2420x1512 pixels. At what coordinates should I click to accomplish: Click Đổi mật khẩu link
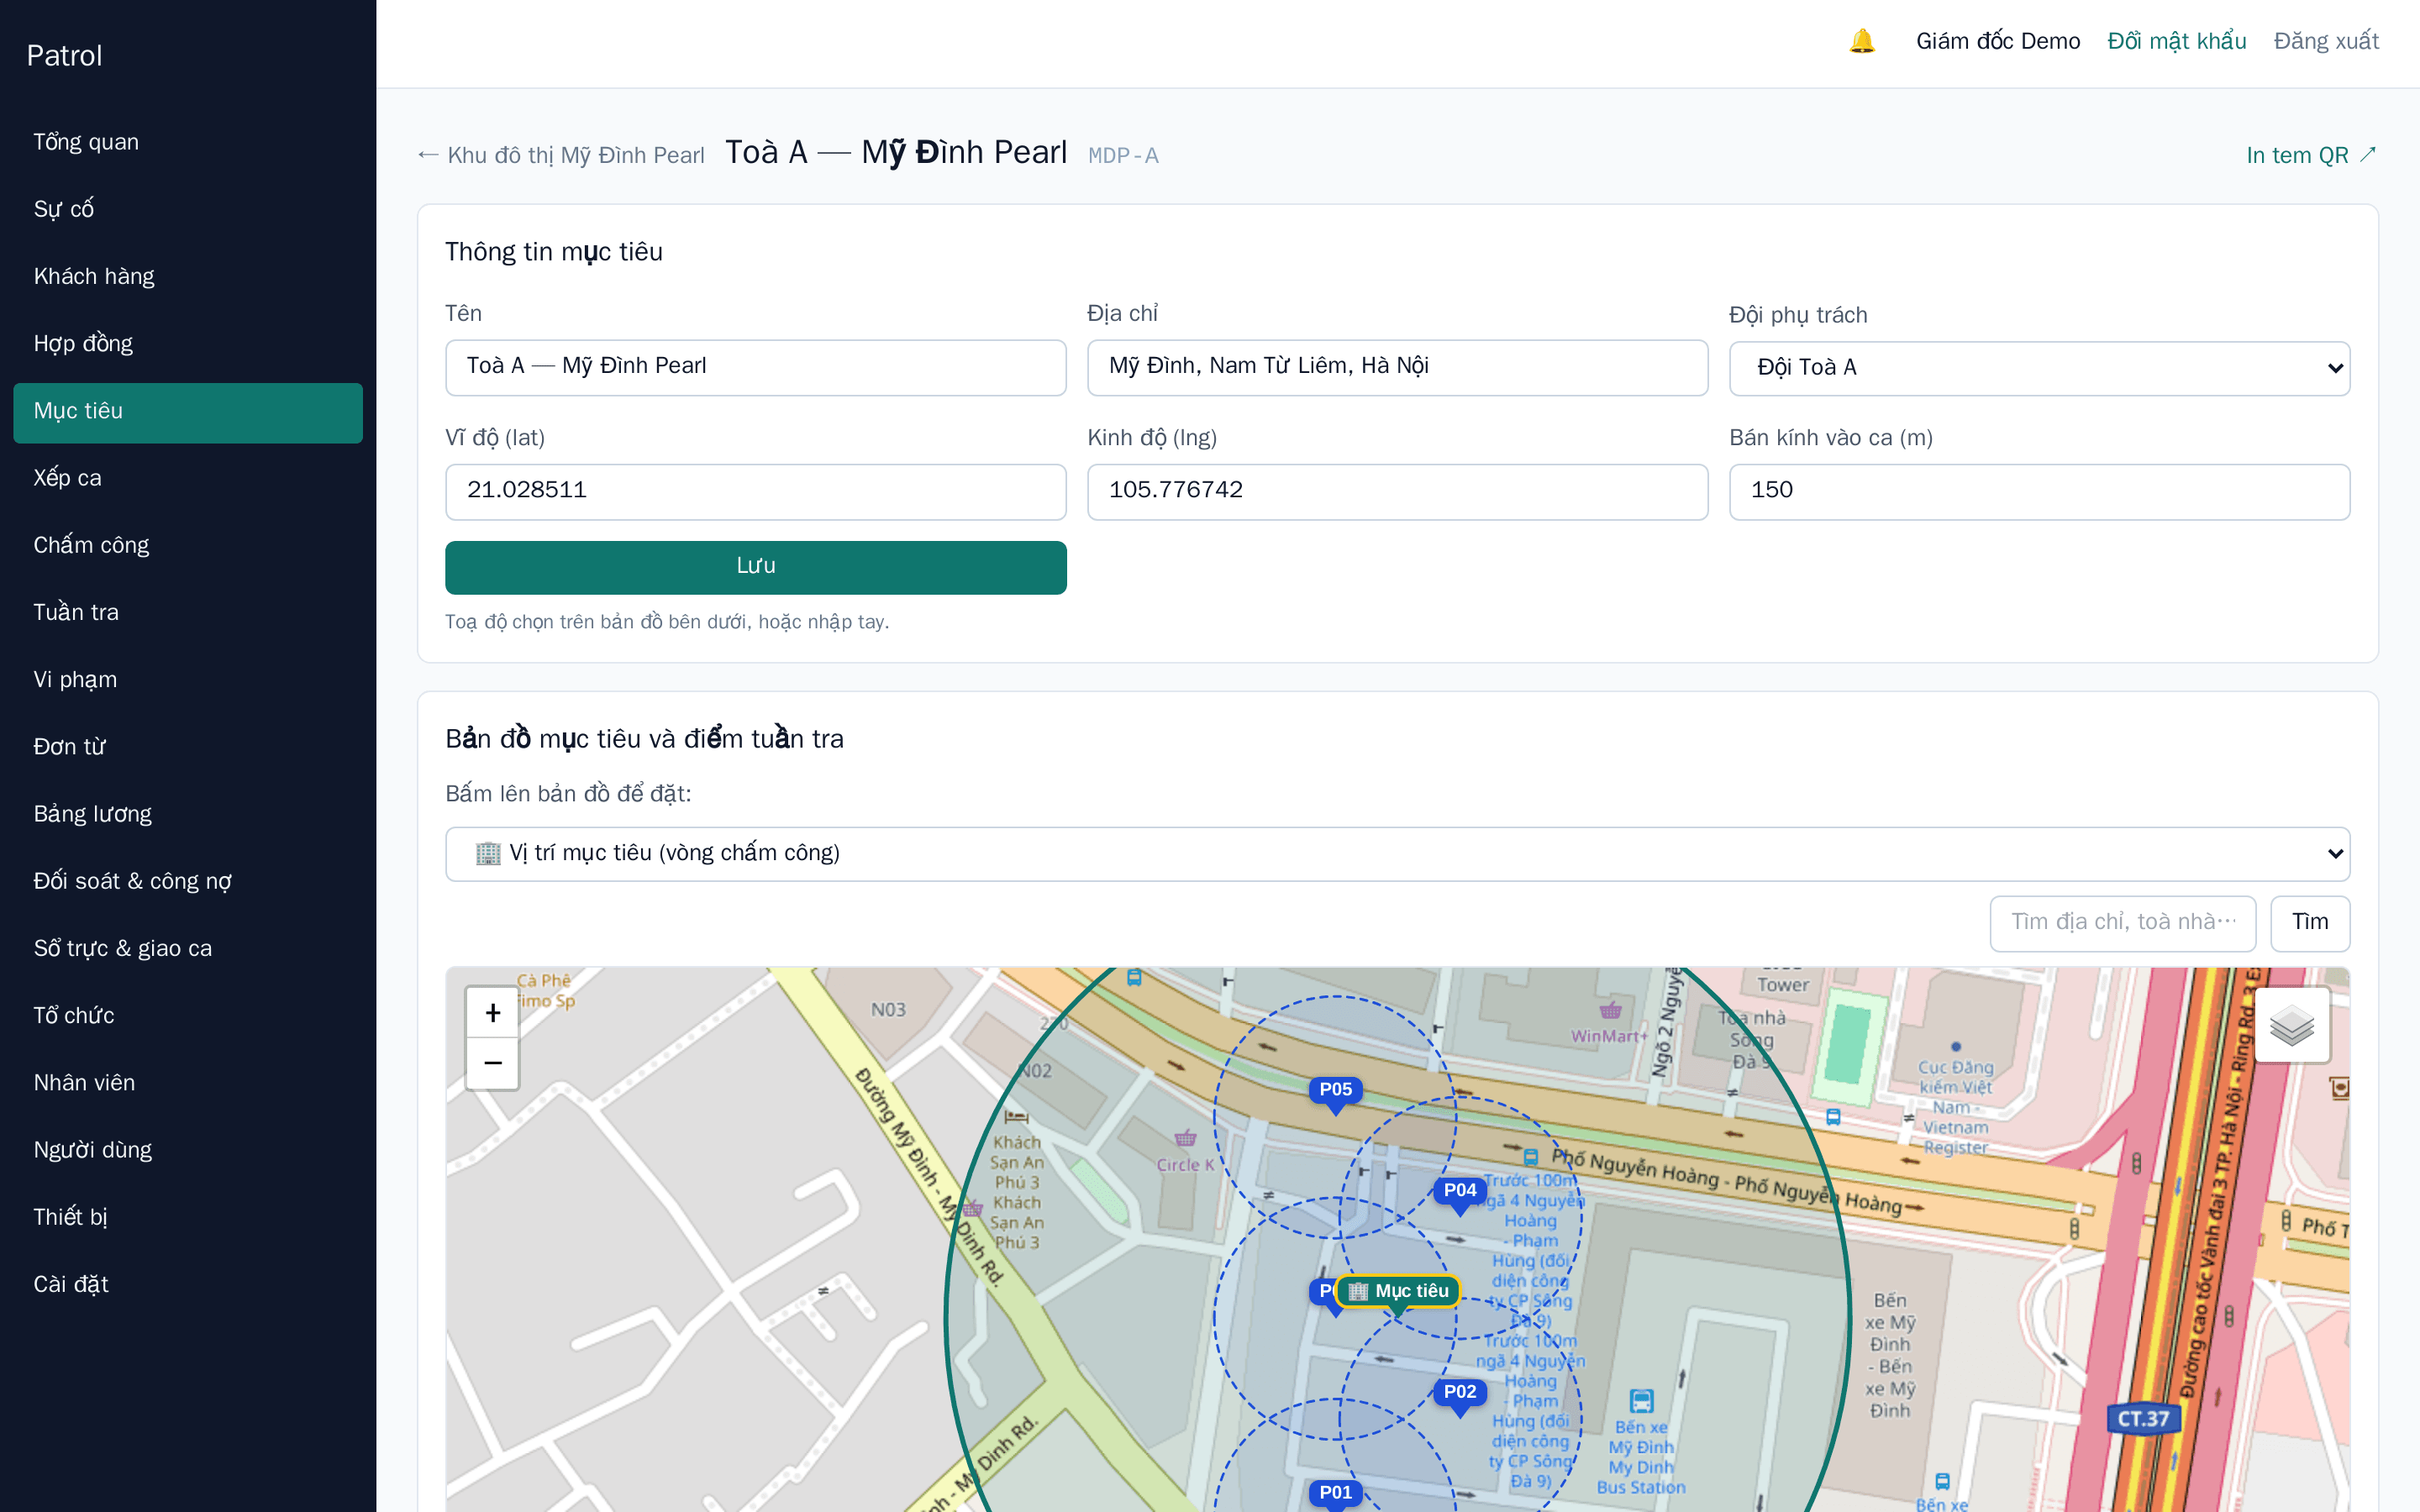(x=2176, y=41)
